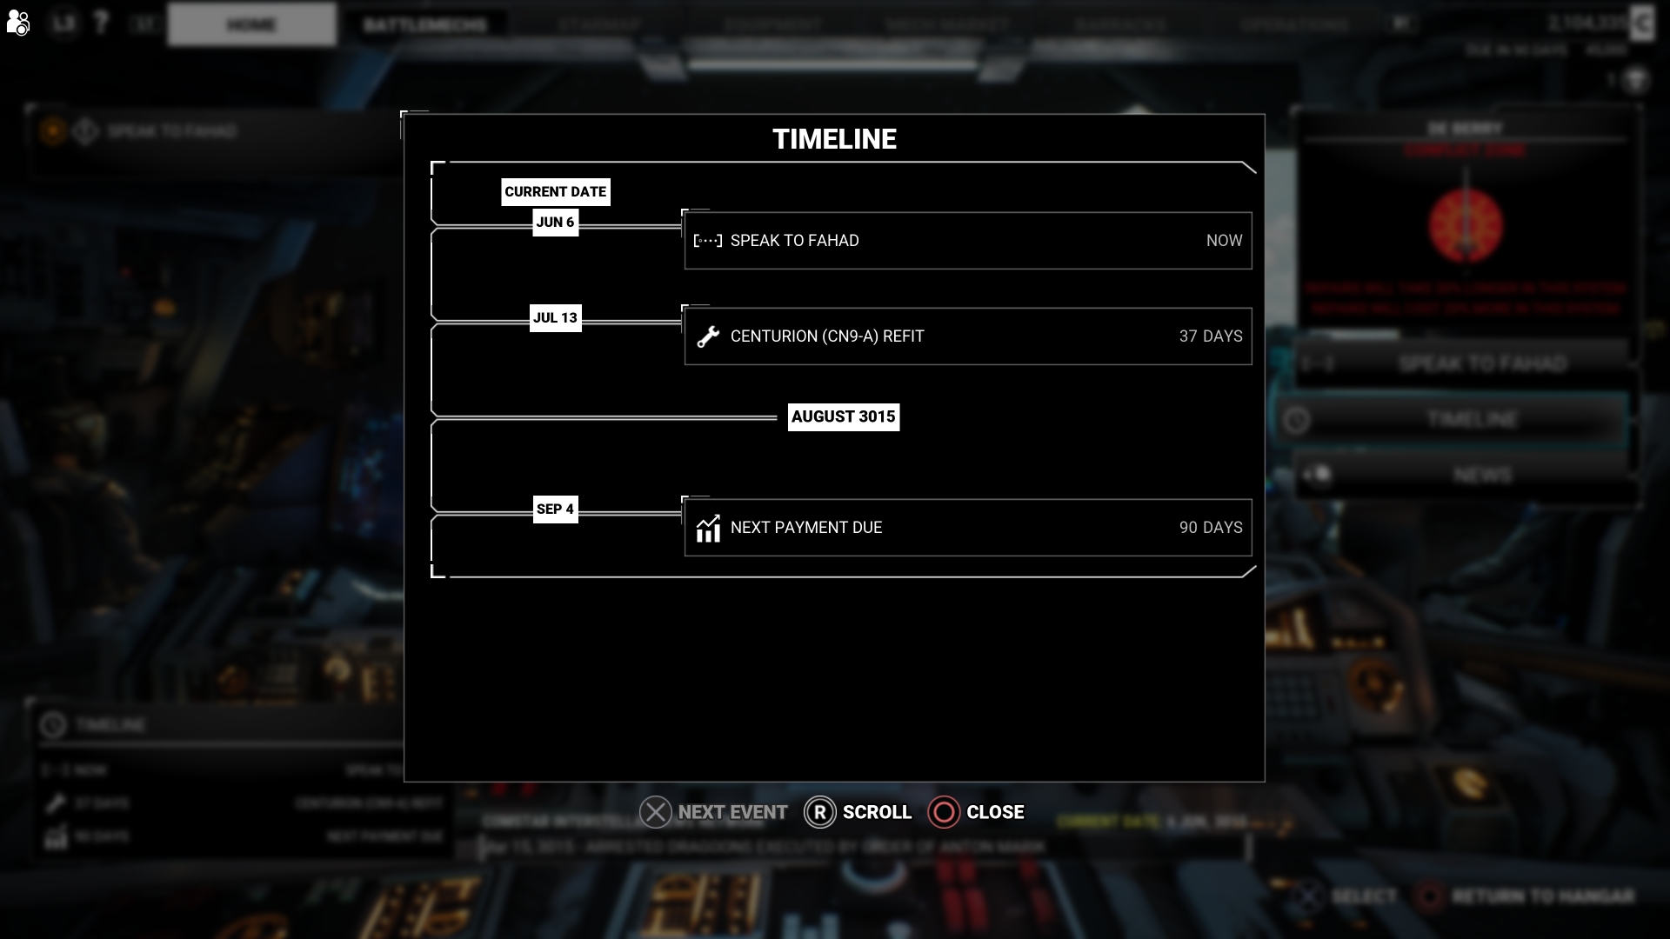This screenshot has height=939, width=1670.
Task: Click the Timeline sidebar panel icon
Action: coord(1297,418)
